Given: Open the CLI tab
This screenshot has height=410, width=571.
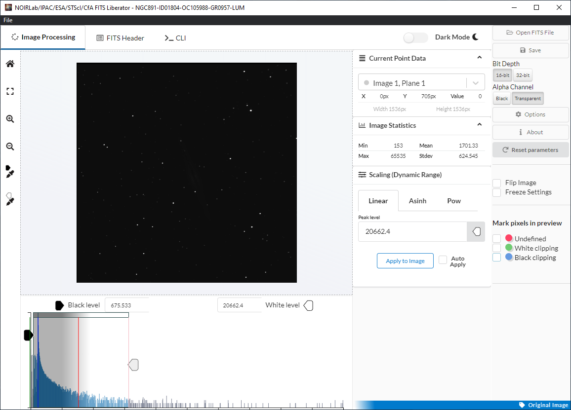Looking at the screenshot, I should 175,38.
